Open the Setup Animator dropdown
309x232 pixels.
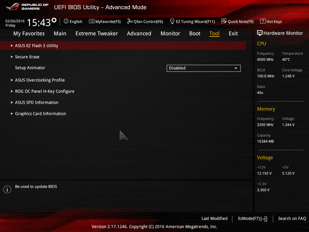204,68
